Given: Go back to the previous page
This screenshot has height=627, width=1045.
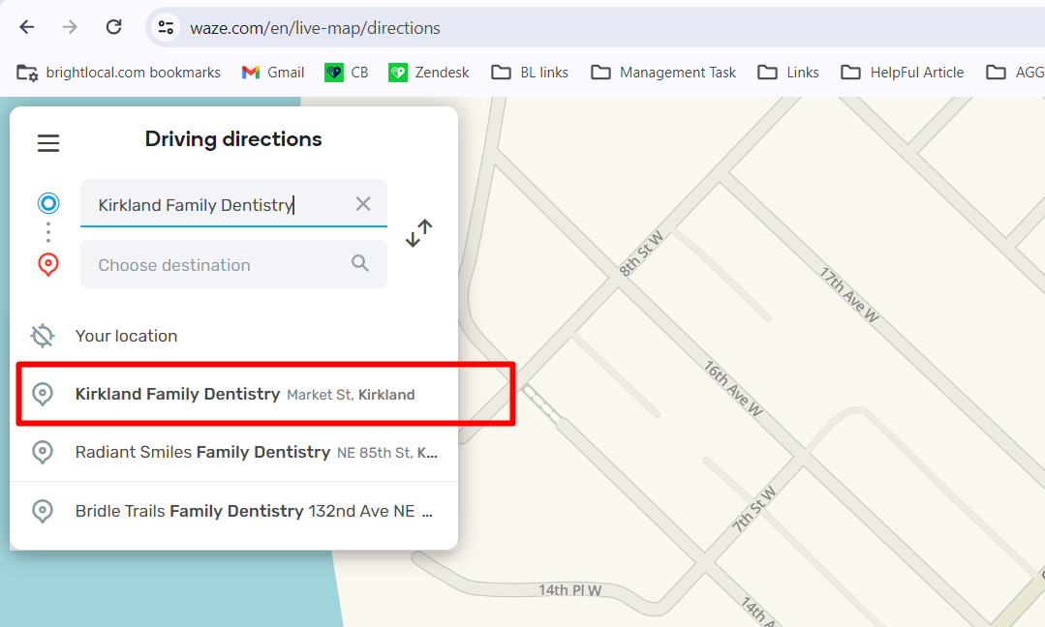Looking at the screenshot, I should (x=27, y=27).
